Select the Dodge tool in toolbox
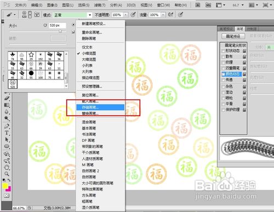This screenshot has width=274, height=212. 7,118
